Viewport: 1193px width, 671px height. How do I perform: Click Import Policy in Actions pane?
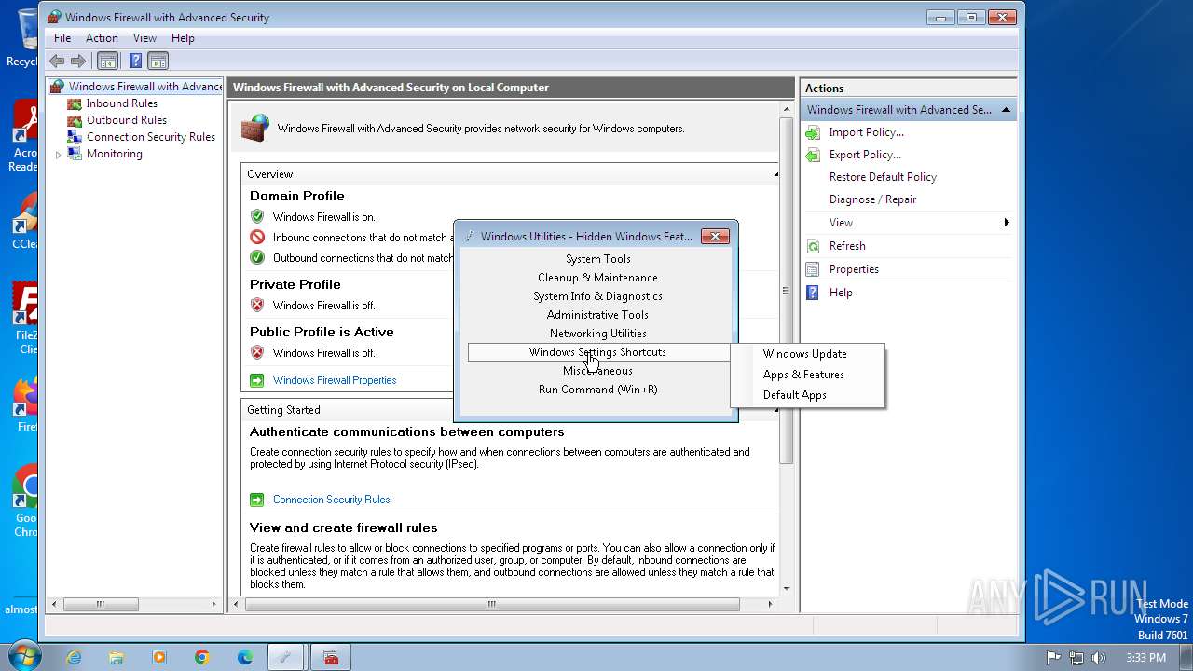(x=866, y=132)
